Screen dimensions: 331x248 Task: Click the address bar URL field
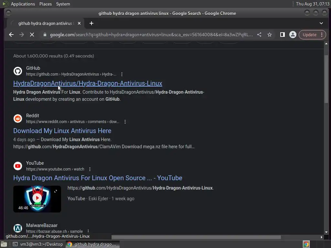click(x=151, y=35)
